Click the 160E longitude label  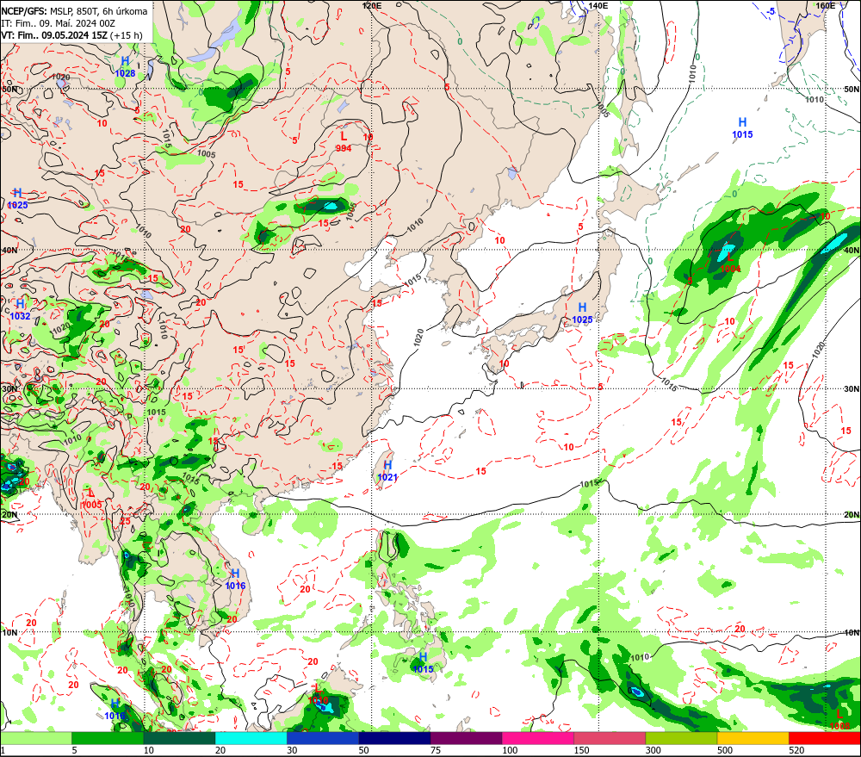click(x=825, y=5)
